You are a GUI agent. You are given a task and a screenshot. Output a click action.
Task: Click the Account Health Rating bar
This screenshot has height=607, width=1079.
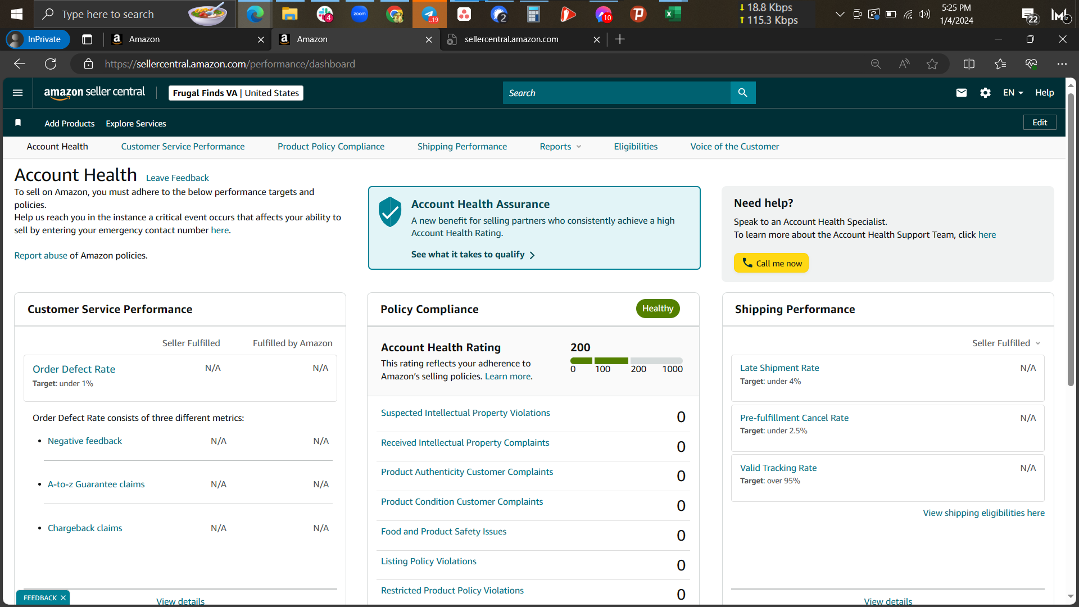pyautogui.click(x=626, y=361)
